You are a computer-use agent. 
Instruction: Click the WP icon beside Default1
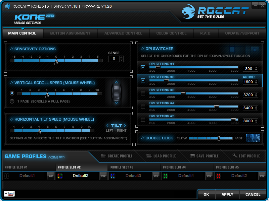click(51, 176)
